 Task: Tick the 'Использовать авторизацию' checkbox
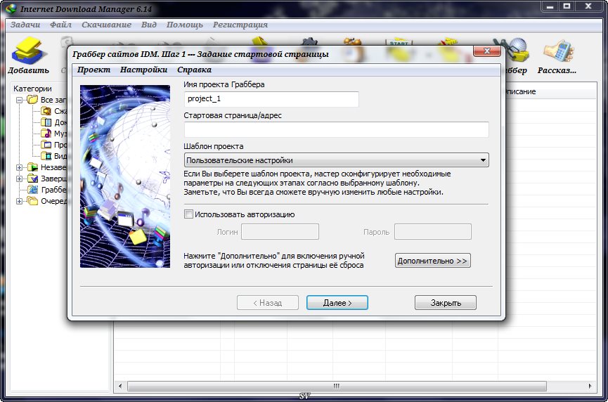pyautogui.click(x=188, y=214)
